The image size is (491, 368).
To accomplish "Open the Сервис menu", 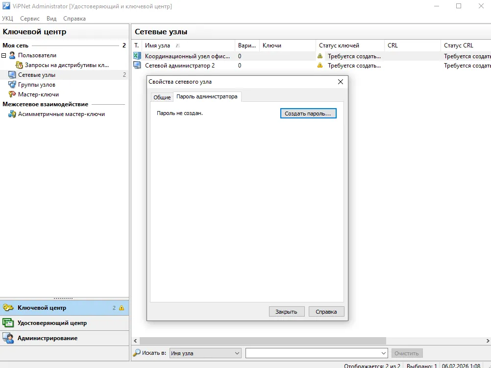I will (x=30, y=19).
